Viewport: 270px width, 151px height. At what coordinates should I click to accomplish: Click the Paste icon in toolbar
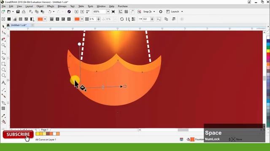click(x=42, y=12)
